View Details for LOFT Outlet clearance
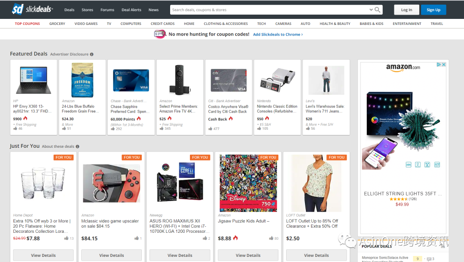Image resolution: width=464 pixels, height=262 pixels. tap(316, 255)
